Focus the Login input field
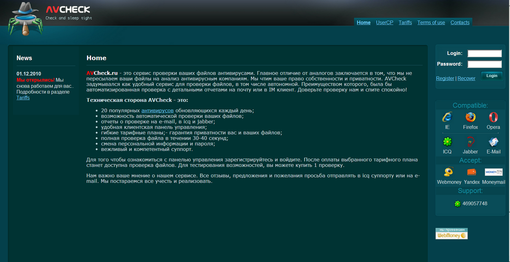The width and height of the screenshot is (510, 262). 484,54
